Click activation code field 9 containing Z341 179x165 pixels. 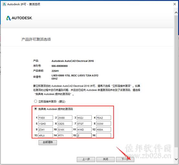46,130
